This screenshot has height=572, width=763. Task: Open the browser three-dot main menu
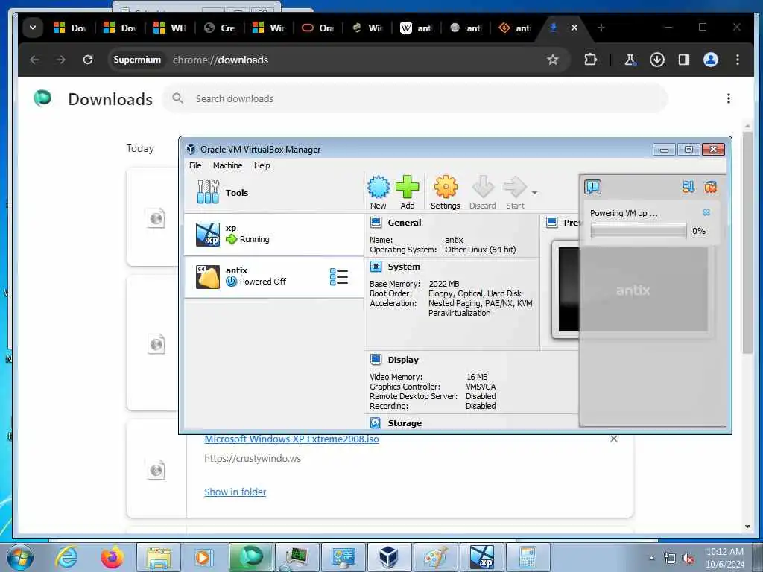coord(738,60)
